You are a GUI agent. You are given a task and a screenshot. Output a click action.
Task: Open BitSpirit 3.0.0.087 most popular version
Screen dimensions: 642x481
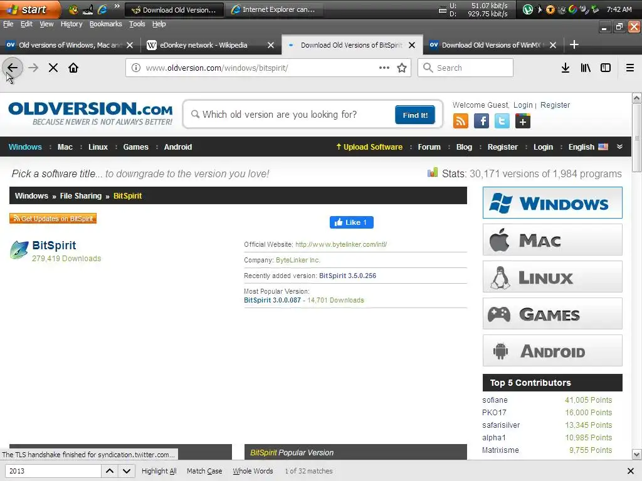[x=272, y=300]
